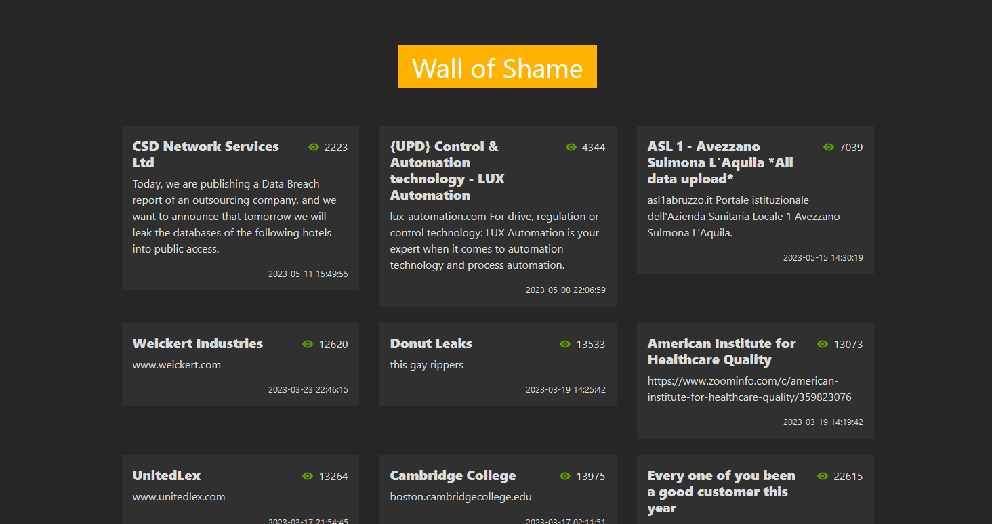The height and width of the screenshot is (524, 992).
Task: Select the lux-automation.com description paragraph
Action: pos(495,240)
